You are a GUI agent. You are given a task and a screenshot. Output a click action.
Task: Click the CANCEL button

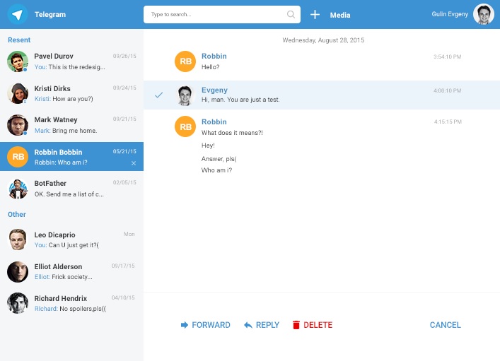click(x=445, y=325)
